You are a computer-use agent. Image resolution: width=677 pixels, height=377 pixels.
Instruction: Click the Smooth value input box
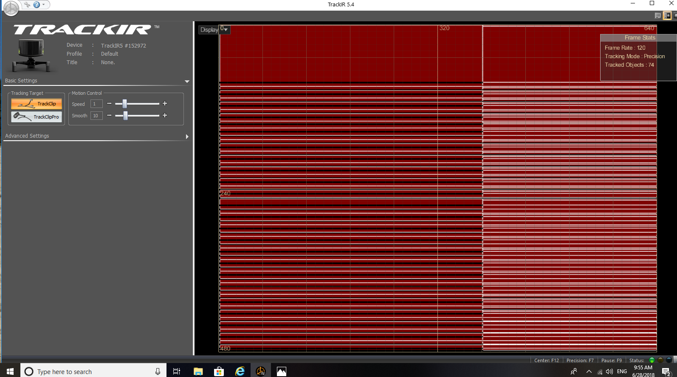(96, 116)
